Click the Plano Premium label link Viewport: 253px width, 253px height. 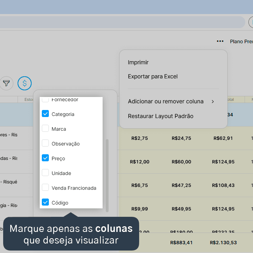[241, 41]
